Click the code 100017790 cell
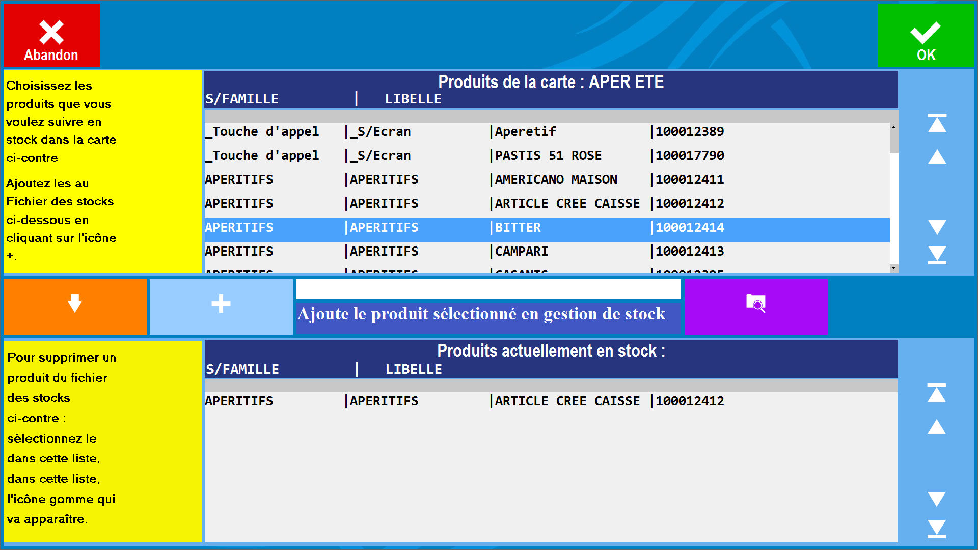This screenshot has height=550, width=978. 690,155
